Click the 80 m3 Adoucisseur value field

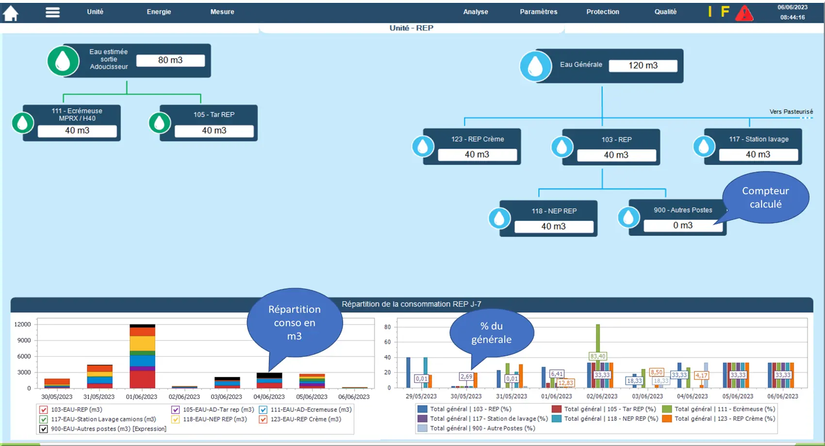[x=170, y=60]
